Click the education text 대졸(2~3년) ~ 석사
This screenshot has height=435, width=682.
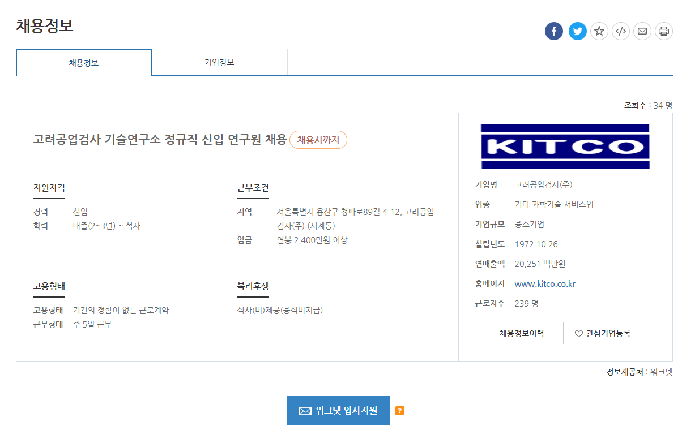106,226
